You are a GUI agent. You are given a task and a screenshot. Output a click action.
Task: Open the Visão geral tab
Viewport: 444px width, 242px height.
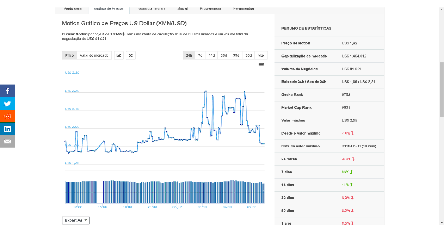point(73,9)
